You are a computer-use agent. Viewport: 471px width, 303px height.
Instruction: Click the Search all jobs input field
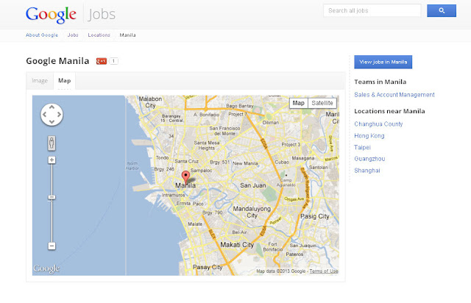pos(372,10)
